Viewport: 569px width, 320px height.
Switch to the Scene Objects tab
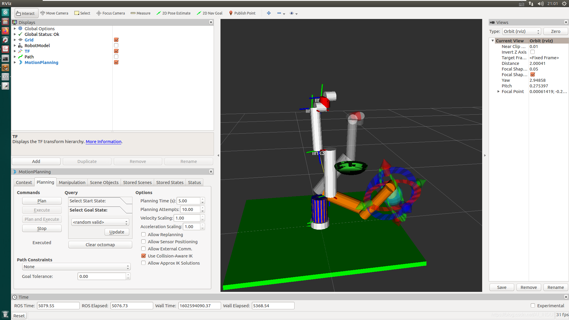coord(104,183)
